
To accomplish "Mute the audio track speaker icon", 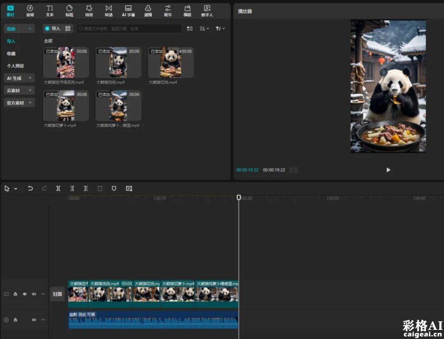I will pyautogui.click(x=34, y=320).
